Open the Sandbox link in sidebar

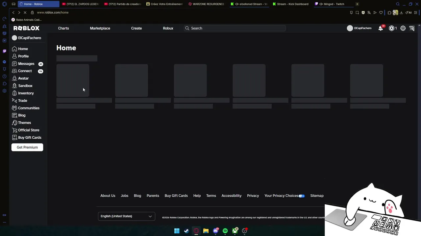[x=25, y=86]
